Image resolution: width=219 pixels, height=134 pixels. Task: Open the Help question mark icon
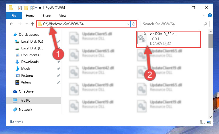point(210,15)
